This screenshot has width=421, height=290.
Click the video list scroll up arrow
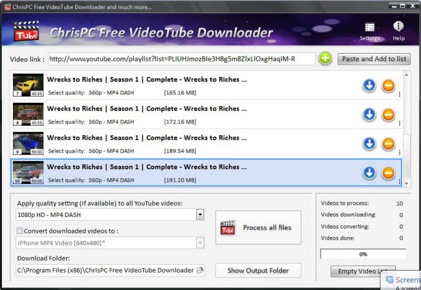(x=406, y=74)
